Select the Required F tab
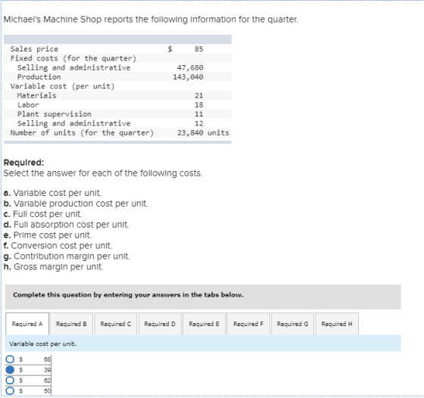Image resolution: width=424 pixels, height=398 pixels. tap(248, 324)
